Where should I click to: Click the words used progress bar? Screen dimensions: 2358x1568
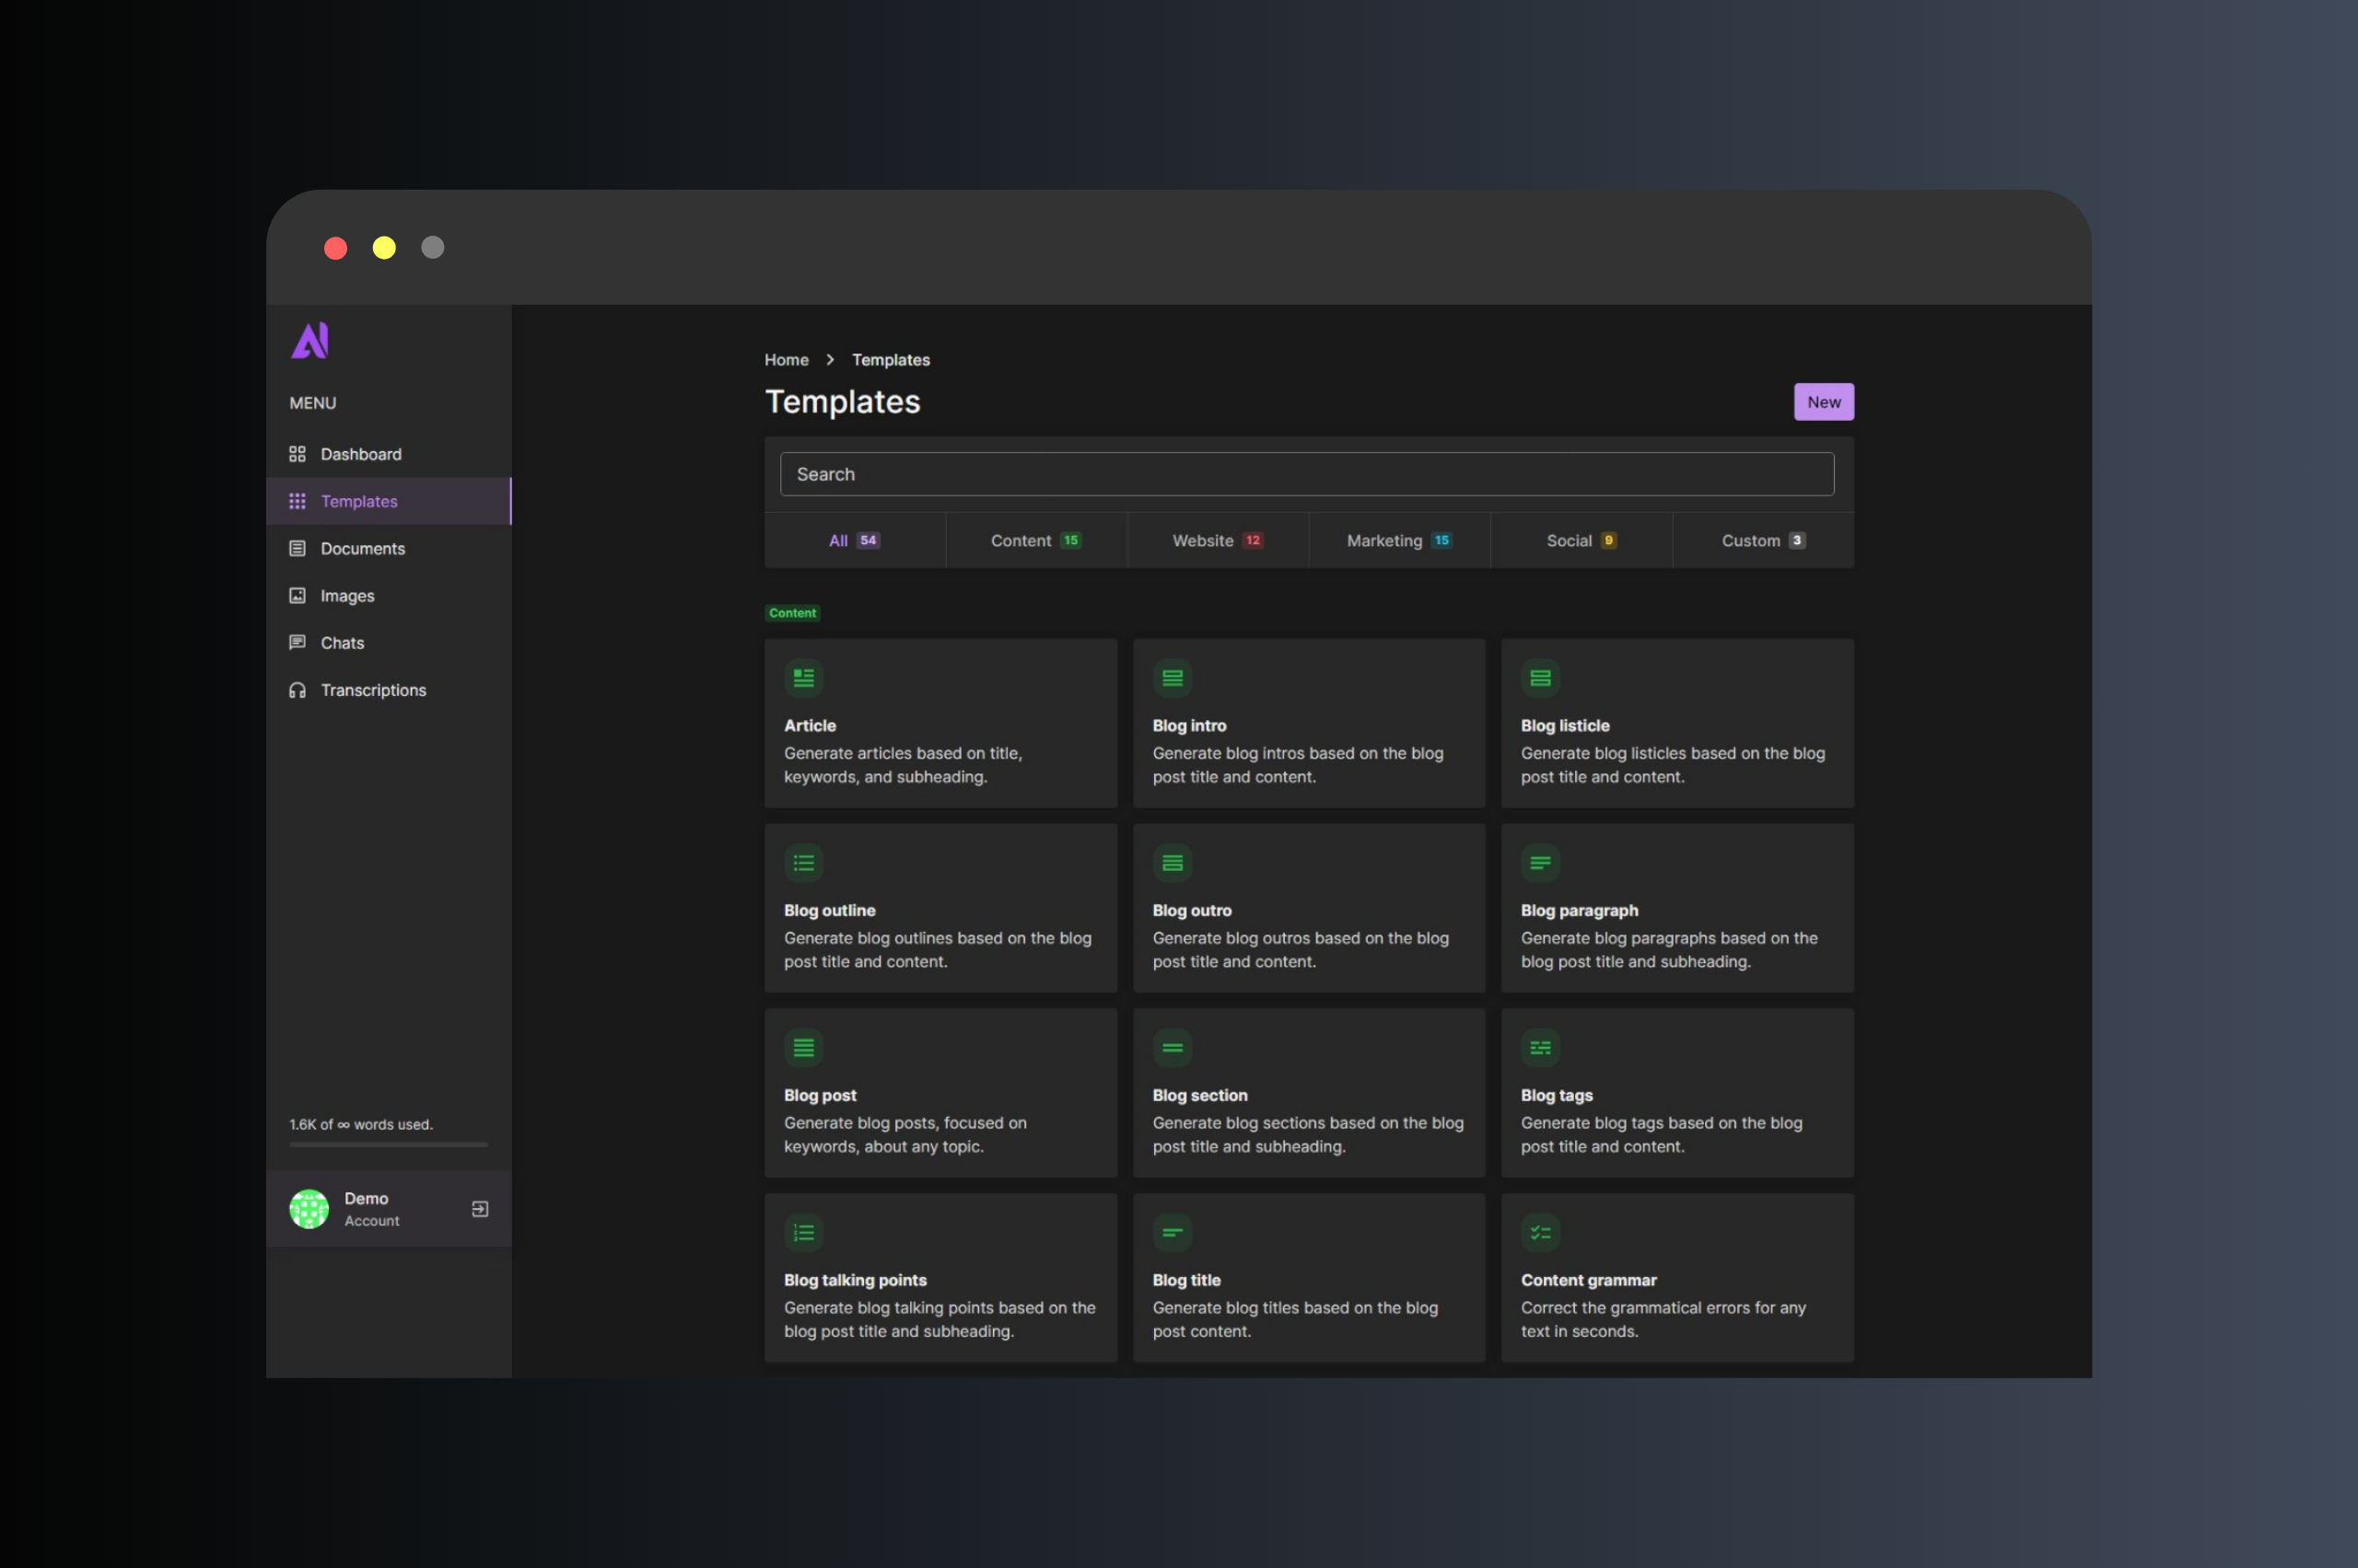(388, 1145)
